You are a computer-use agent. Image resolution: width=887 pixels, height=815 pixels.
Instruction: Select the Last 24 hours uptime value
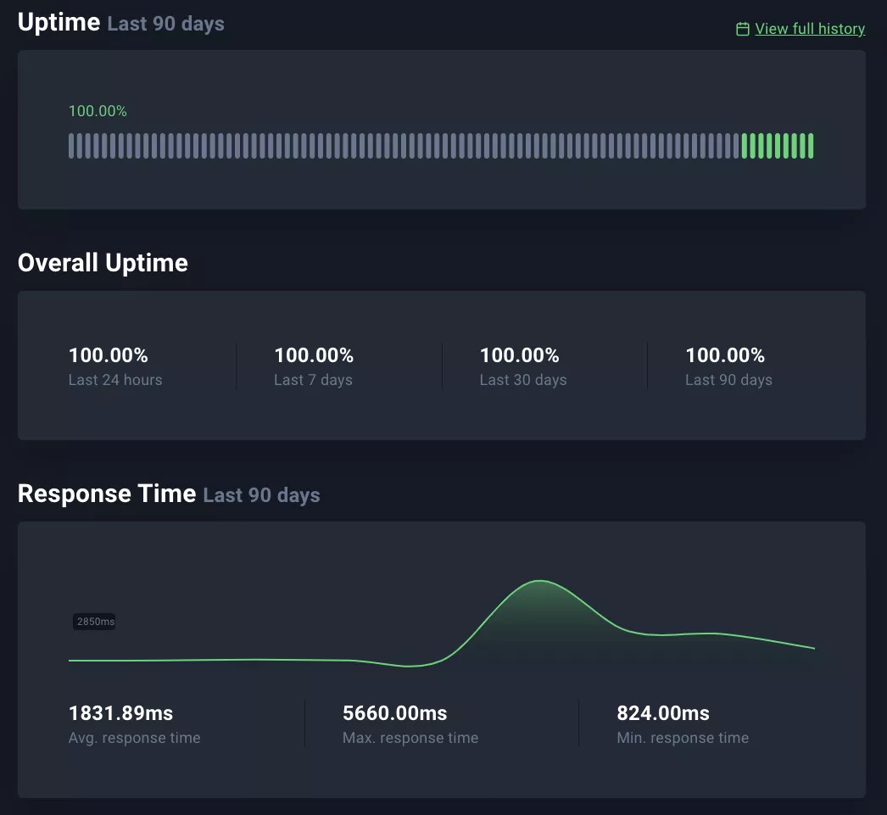109,355
